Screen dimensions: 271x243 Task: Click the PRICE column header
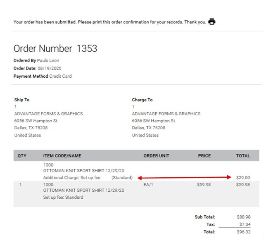tap(204, 156)
